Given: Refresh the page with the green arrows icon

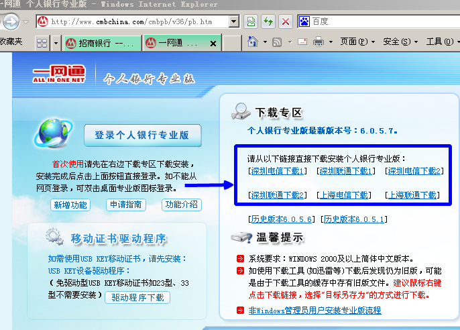Looking at the screenshot, I should pyautogui.click(x=268, y=21).
